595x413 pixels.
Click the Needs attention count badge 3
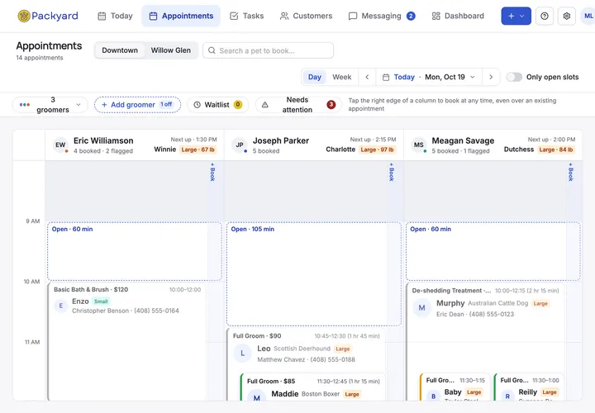click(331, 105)
